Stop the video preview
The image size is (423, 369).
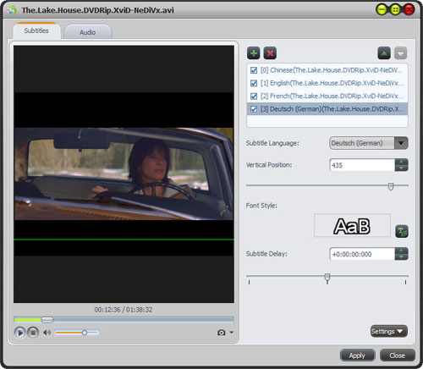coord(33,333)
